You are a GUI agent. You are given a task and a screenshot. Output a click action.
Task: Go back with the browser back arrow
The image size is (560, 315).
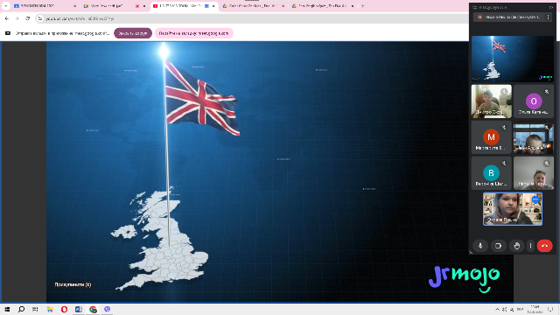(7, 18)
